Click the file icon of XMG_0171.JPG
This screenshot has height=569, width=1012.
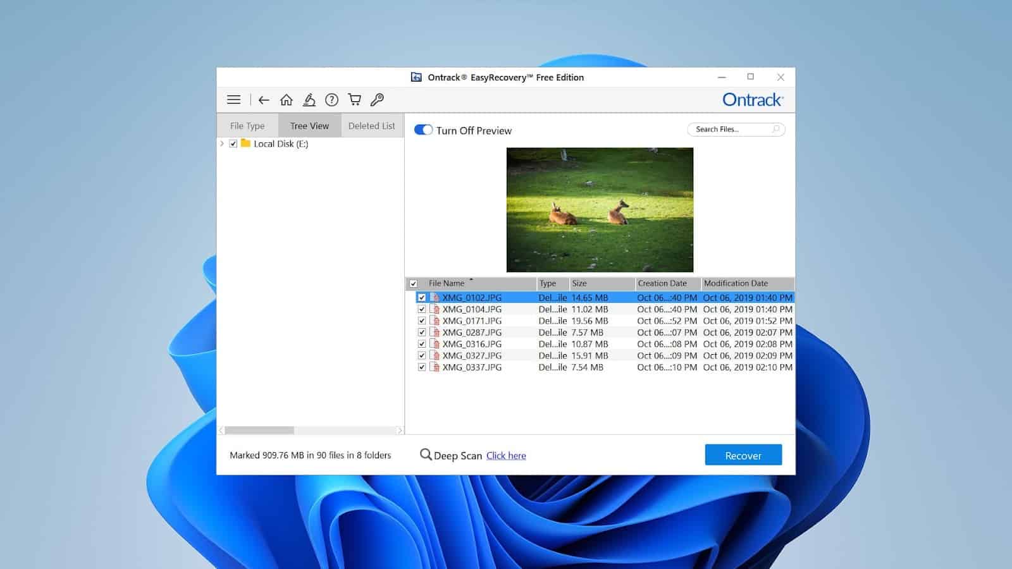[435, 321]
